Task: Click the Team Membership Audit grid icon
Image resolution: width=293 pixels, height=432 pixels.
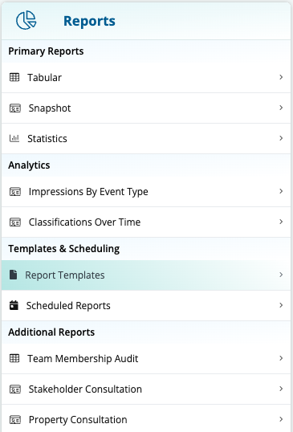Action: coord(14,358)
